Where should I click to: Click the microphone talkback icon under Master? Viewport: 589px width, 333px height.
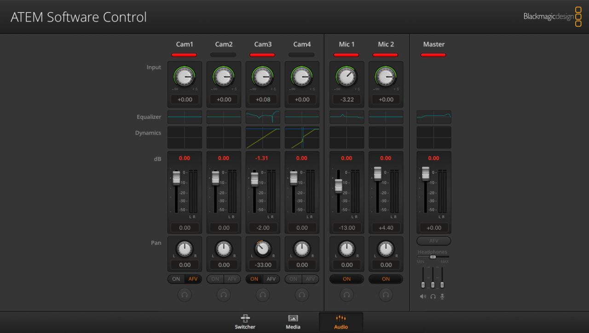coord(442,297)
